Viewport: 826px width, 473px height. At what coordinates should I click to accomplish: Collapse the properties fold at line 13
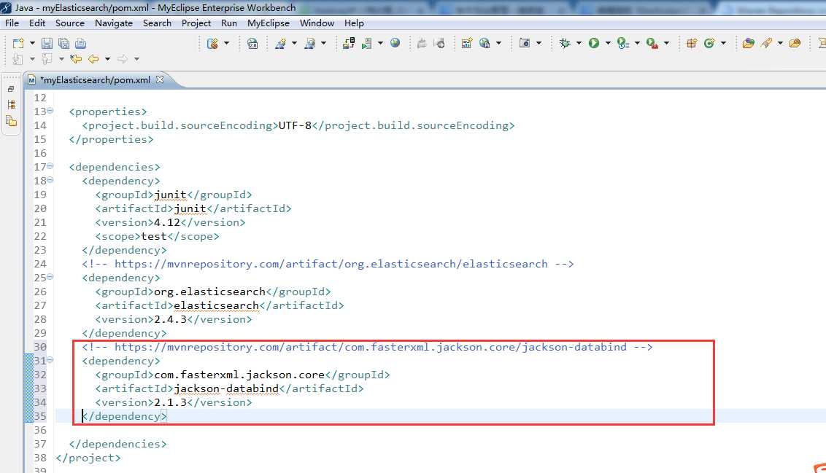(x=50, y=111)
